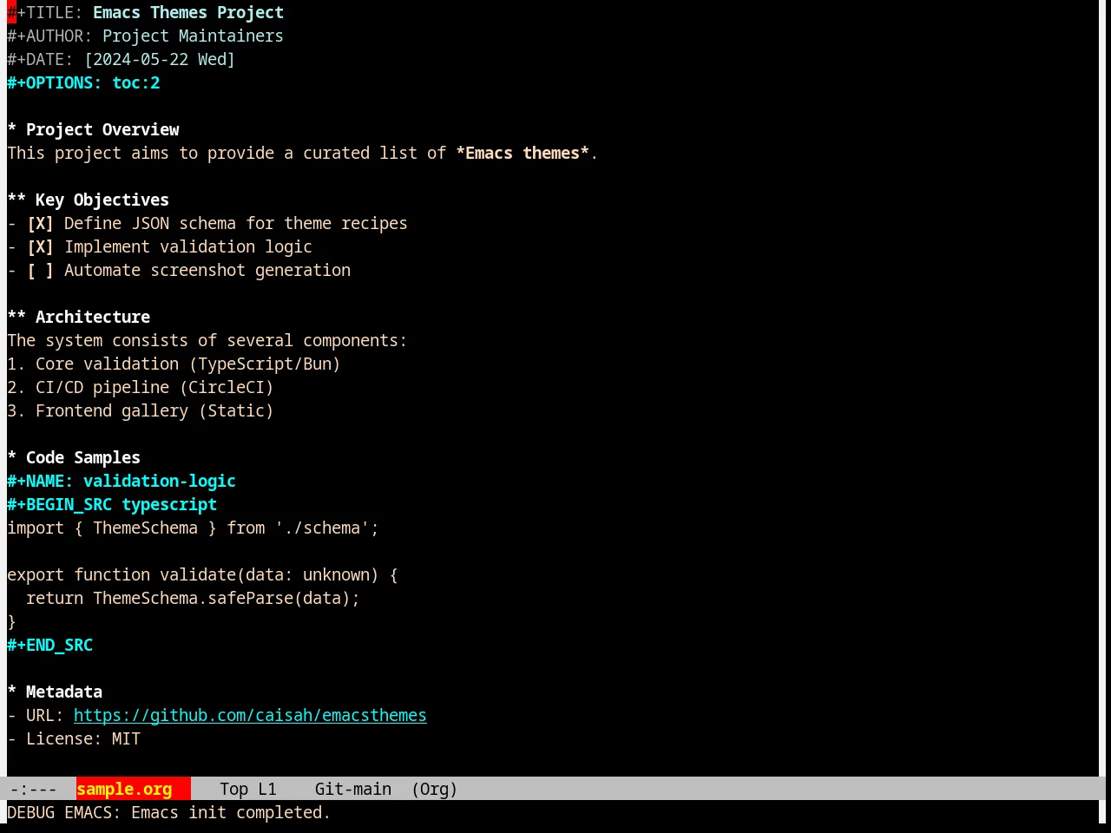Click the sample.org buffer name in mode line
Screen dimensions: 1111x833
click(x=124, y=790)
